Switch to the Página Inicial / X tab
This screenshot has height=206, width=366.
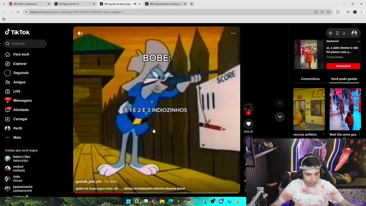point(74,4)
